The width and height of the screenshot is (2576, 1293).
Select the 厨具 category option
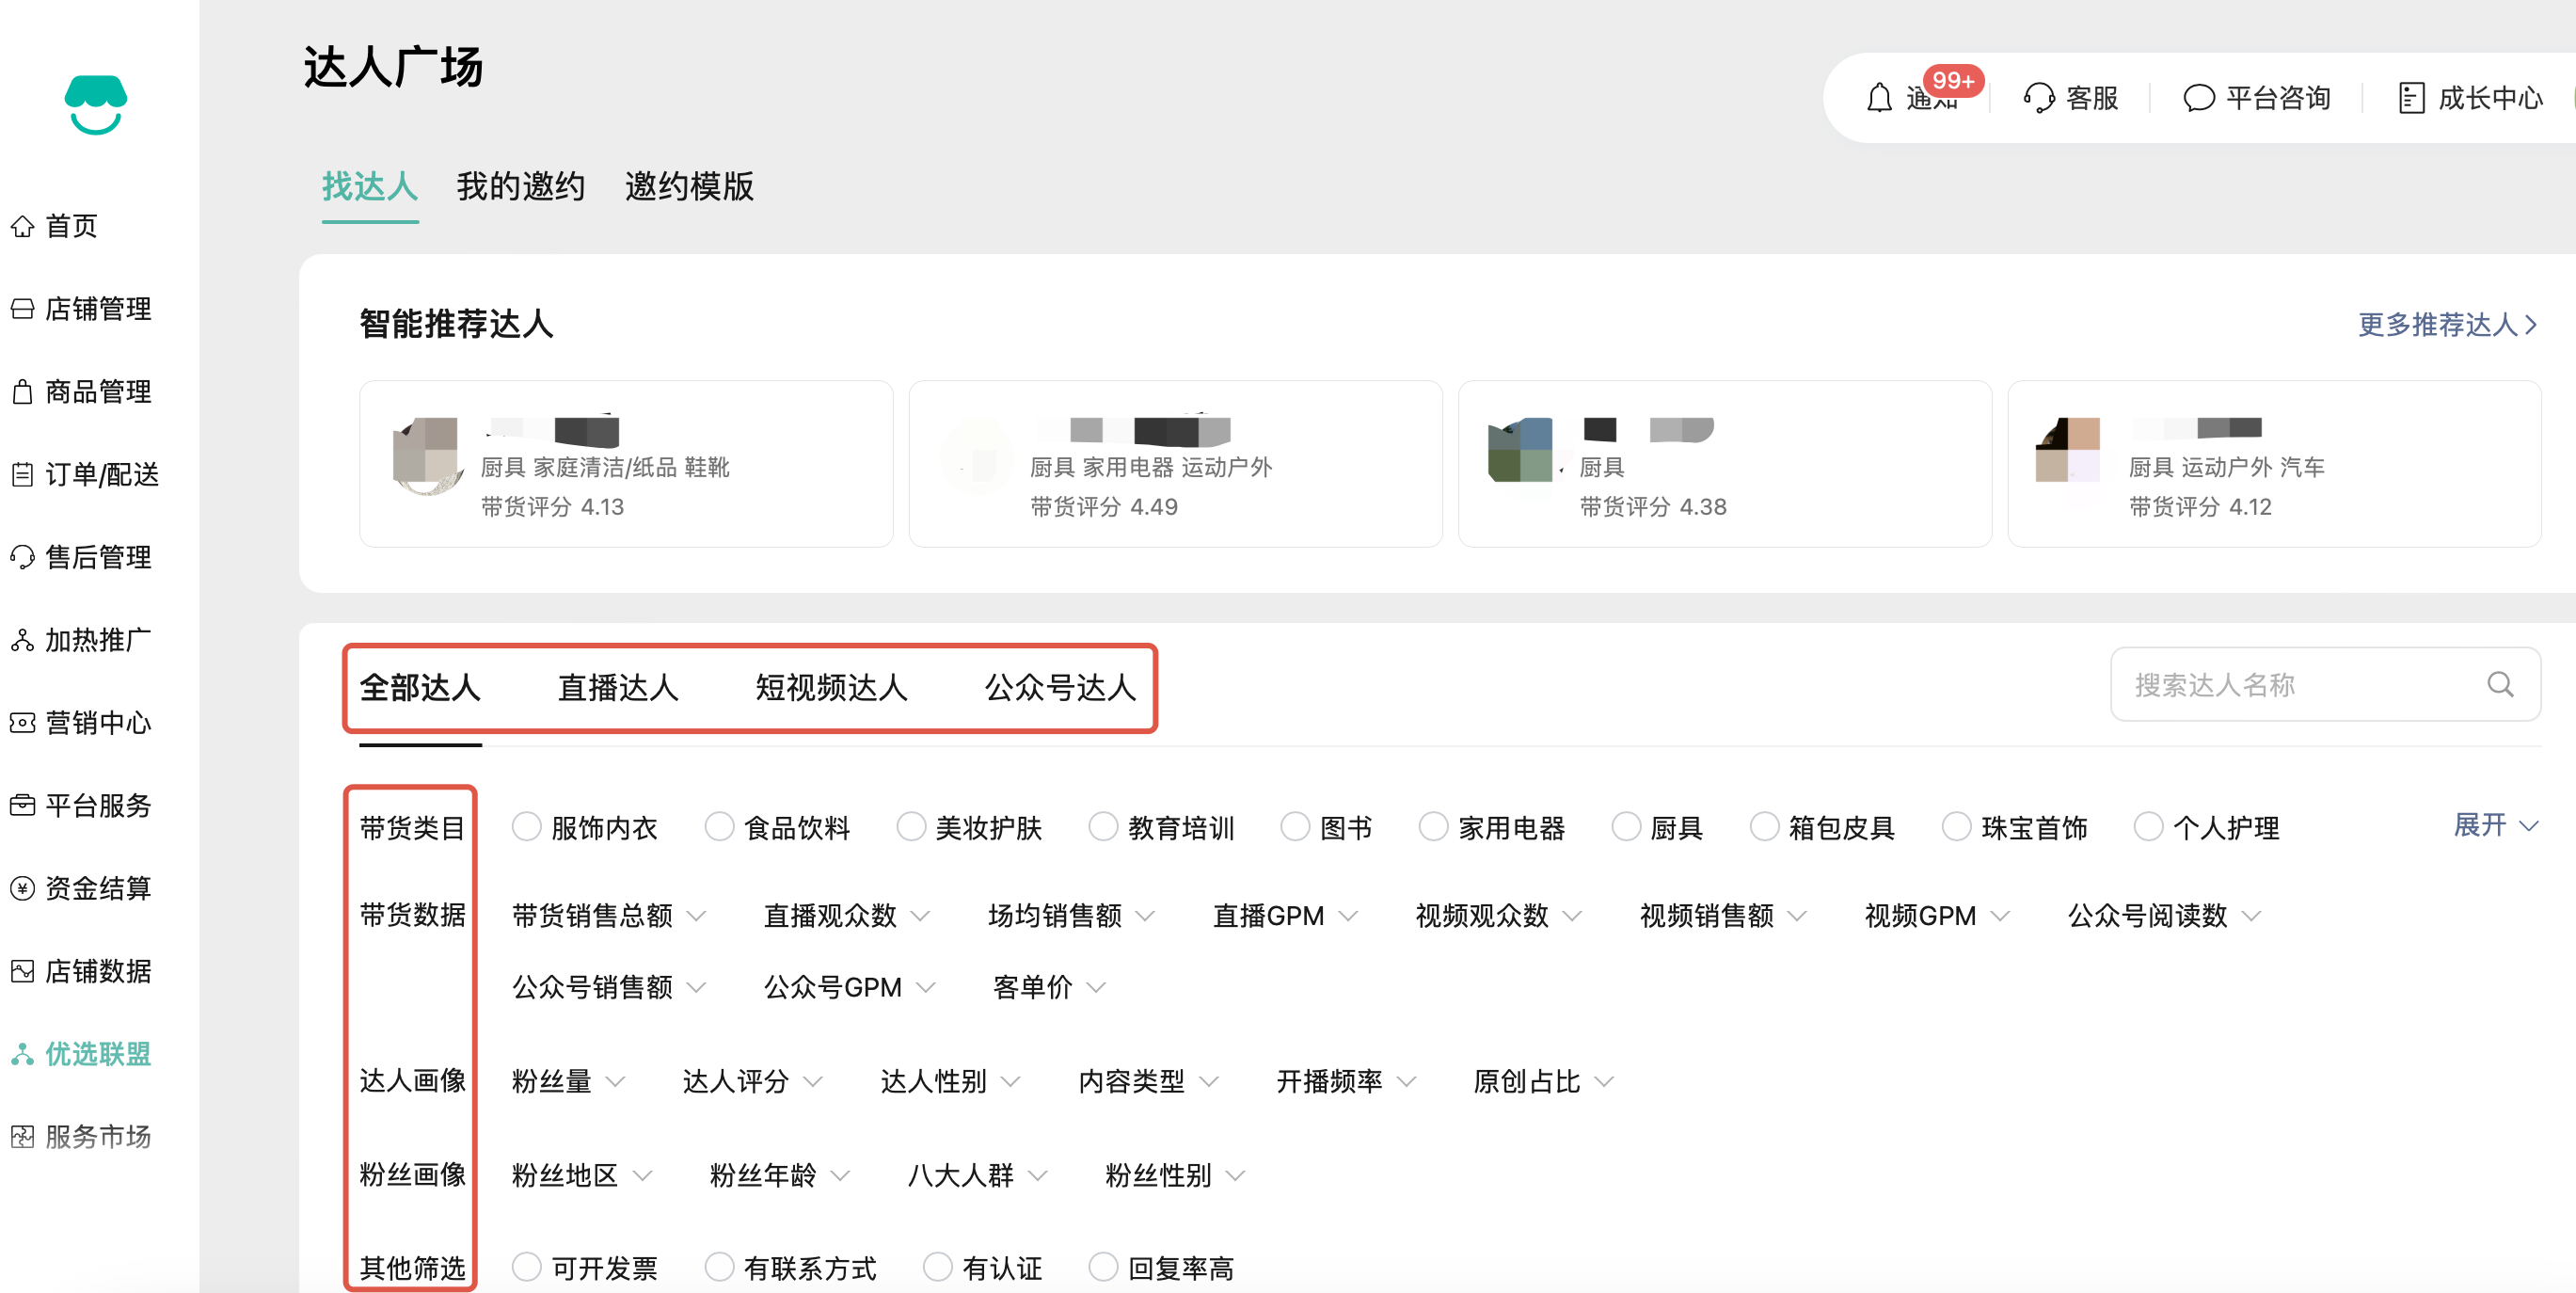[x=1626, y=827]
